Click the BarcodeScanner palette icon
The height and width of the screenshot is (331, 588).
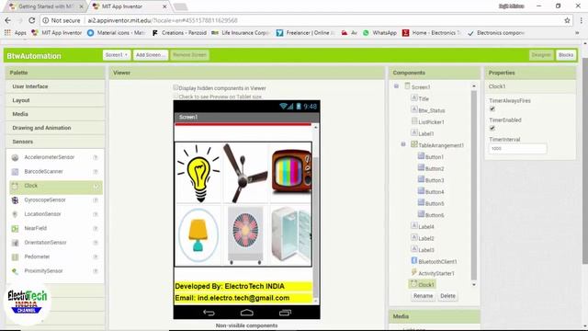tap(15, 172)
